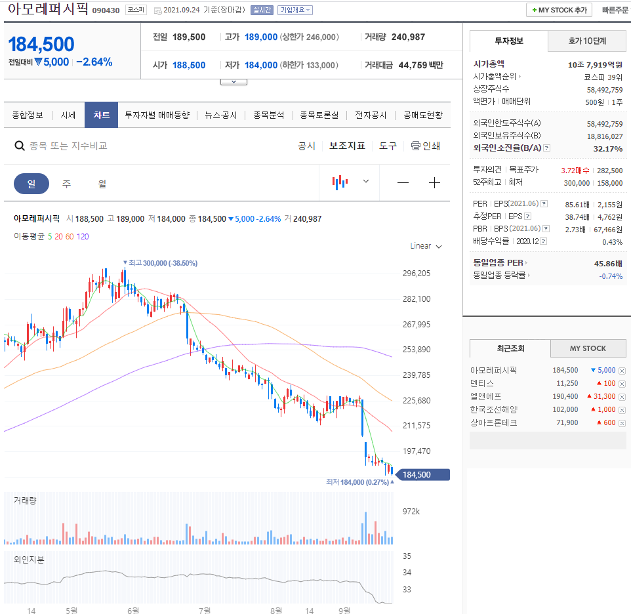Switch to MY STOCK tab
The image size is (631, 614).
[588, 348]
